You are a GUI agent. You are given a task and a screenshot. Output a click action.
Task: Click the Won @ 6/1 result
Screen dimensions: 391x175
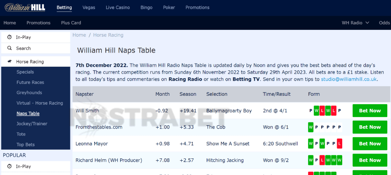276,127
